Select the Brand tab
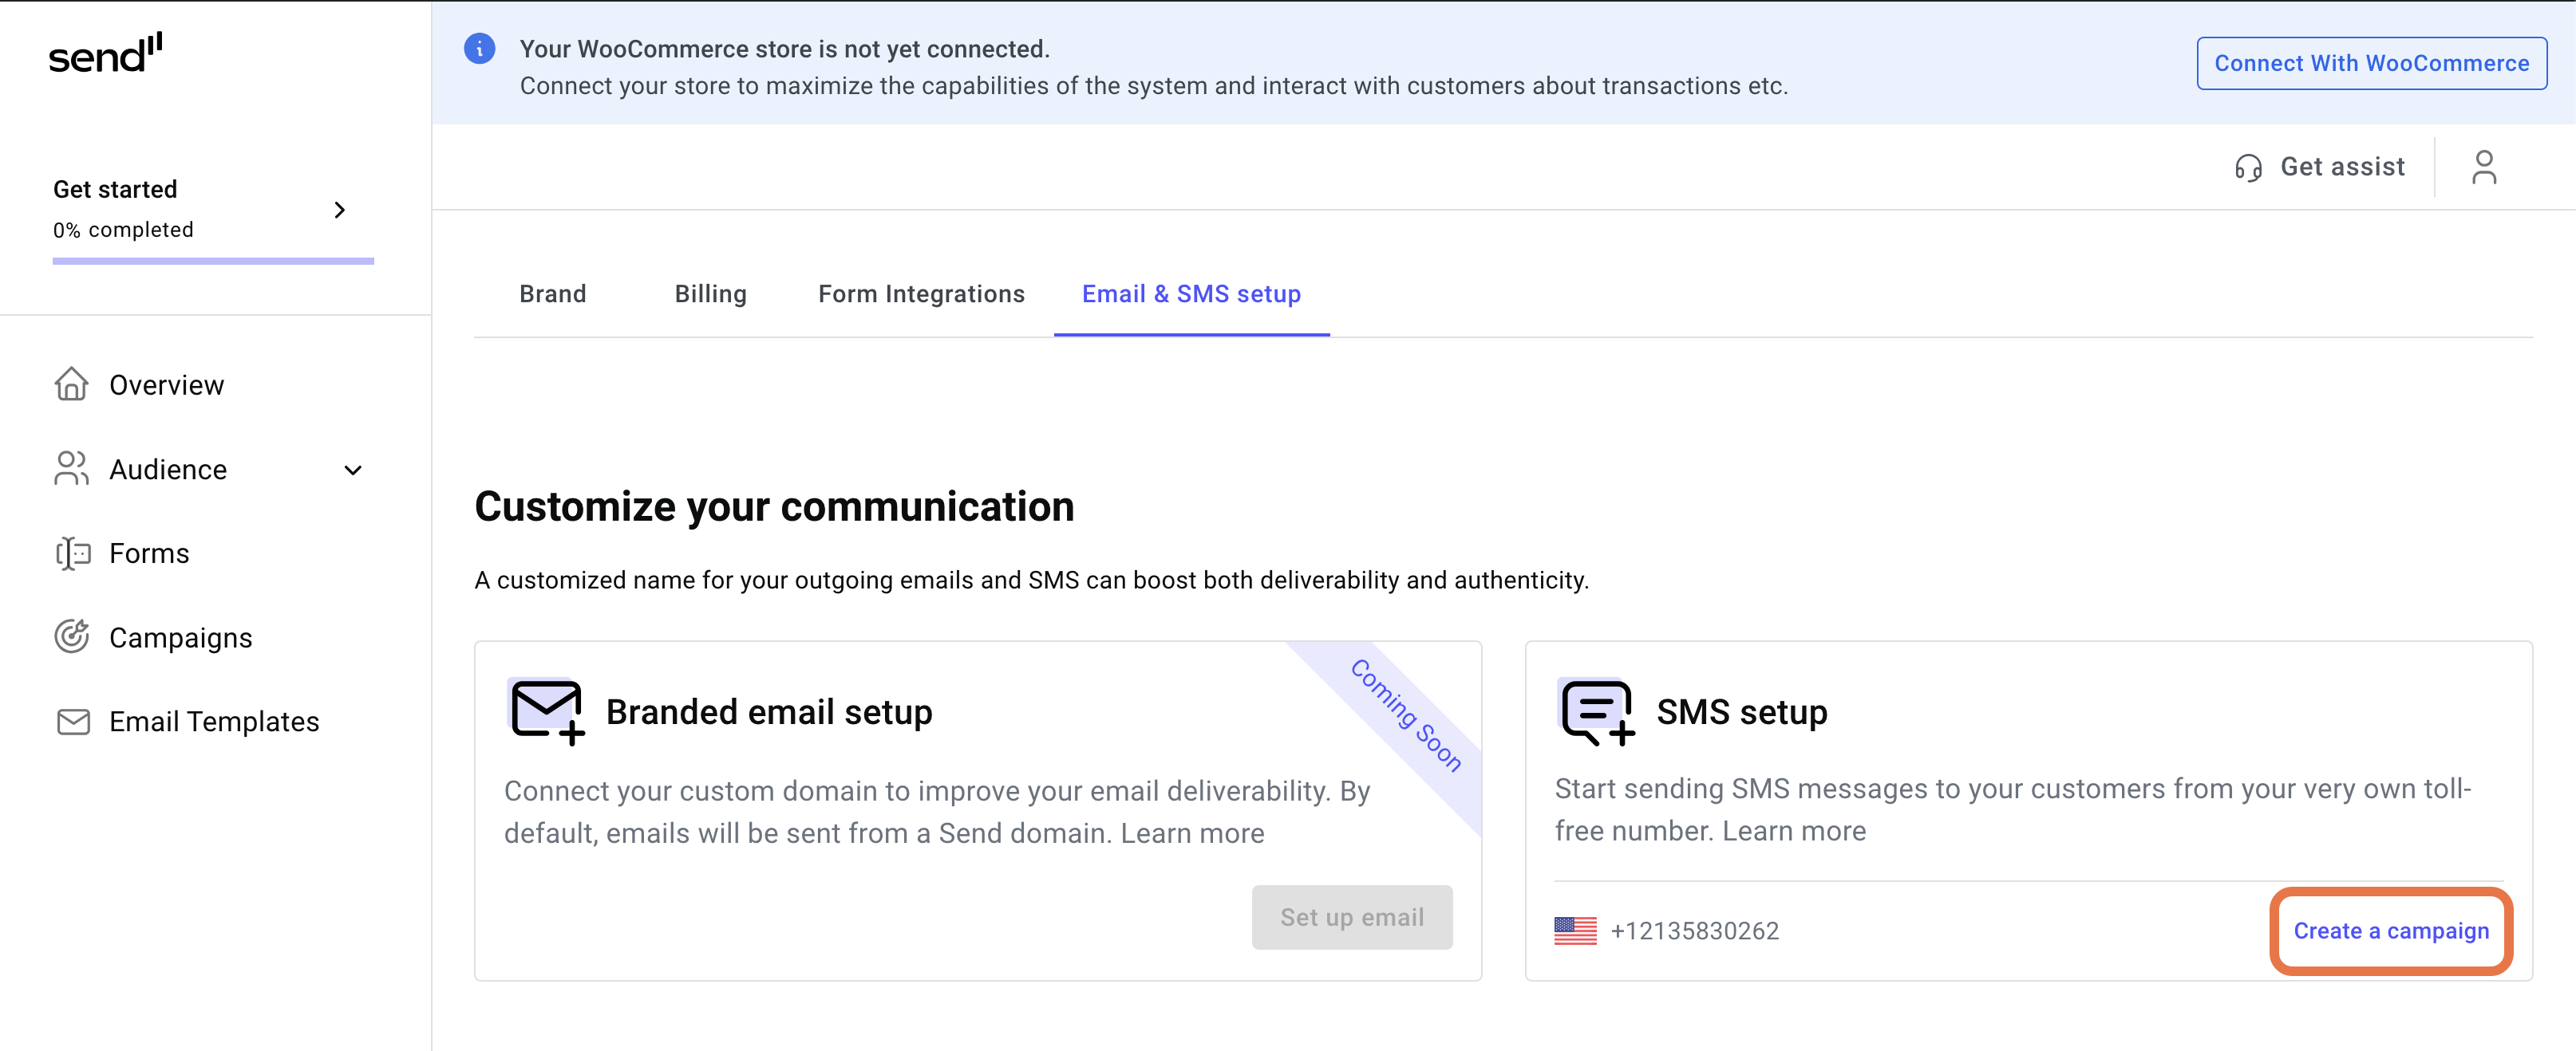 pos(551,294)
